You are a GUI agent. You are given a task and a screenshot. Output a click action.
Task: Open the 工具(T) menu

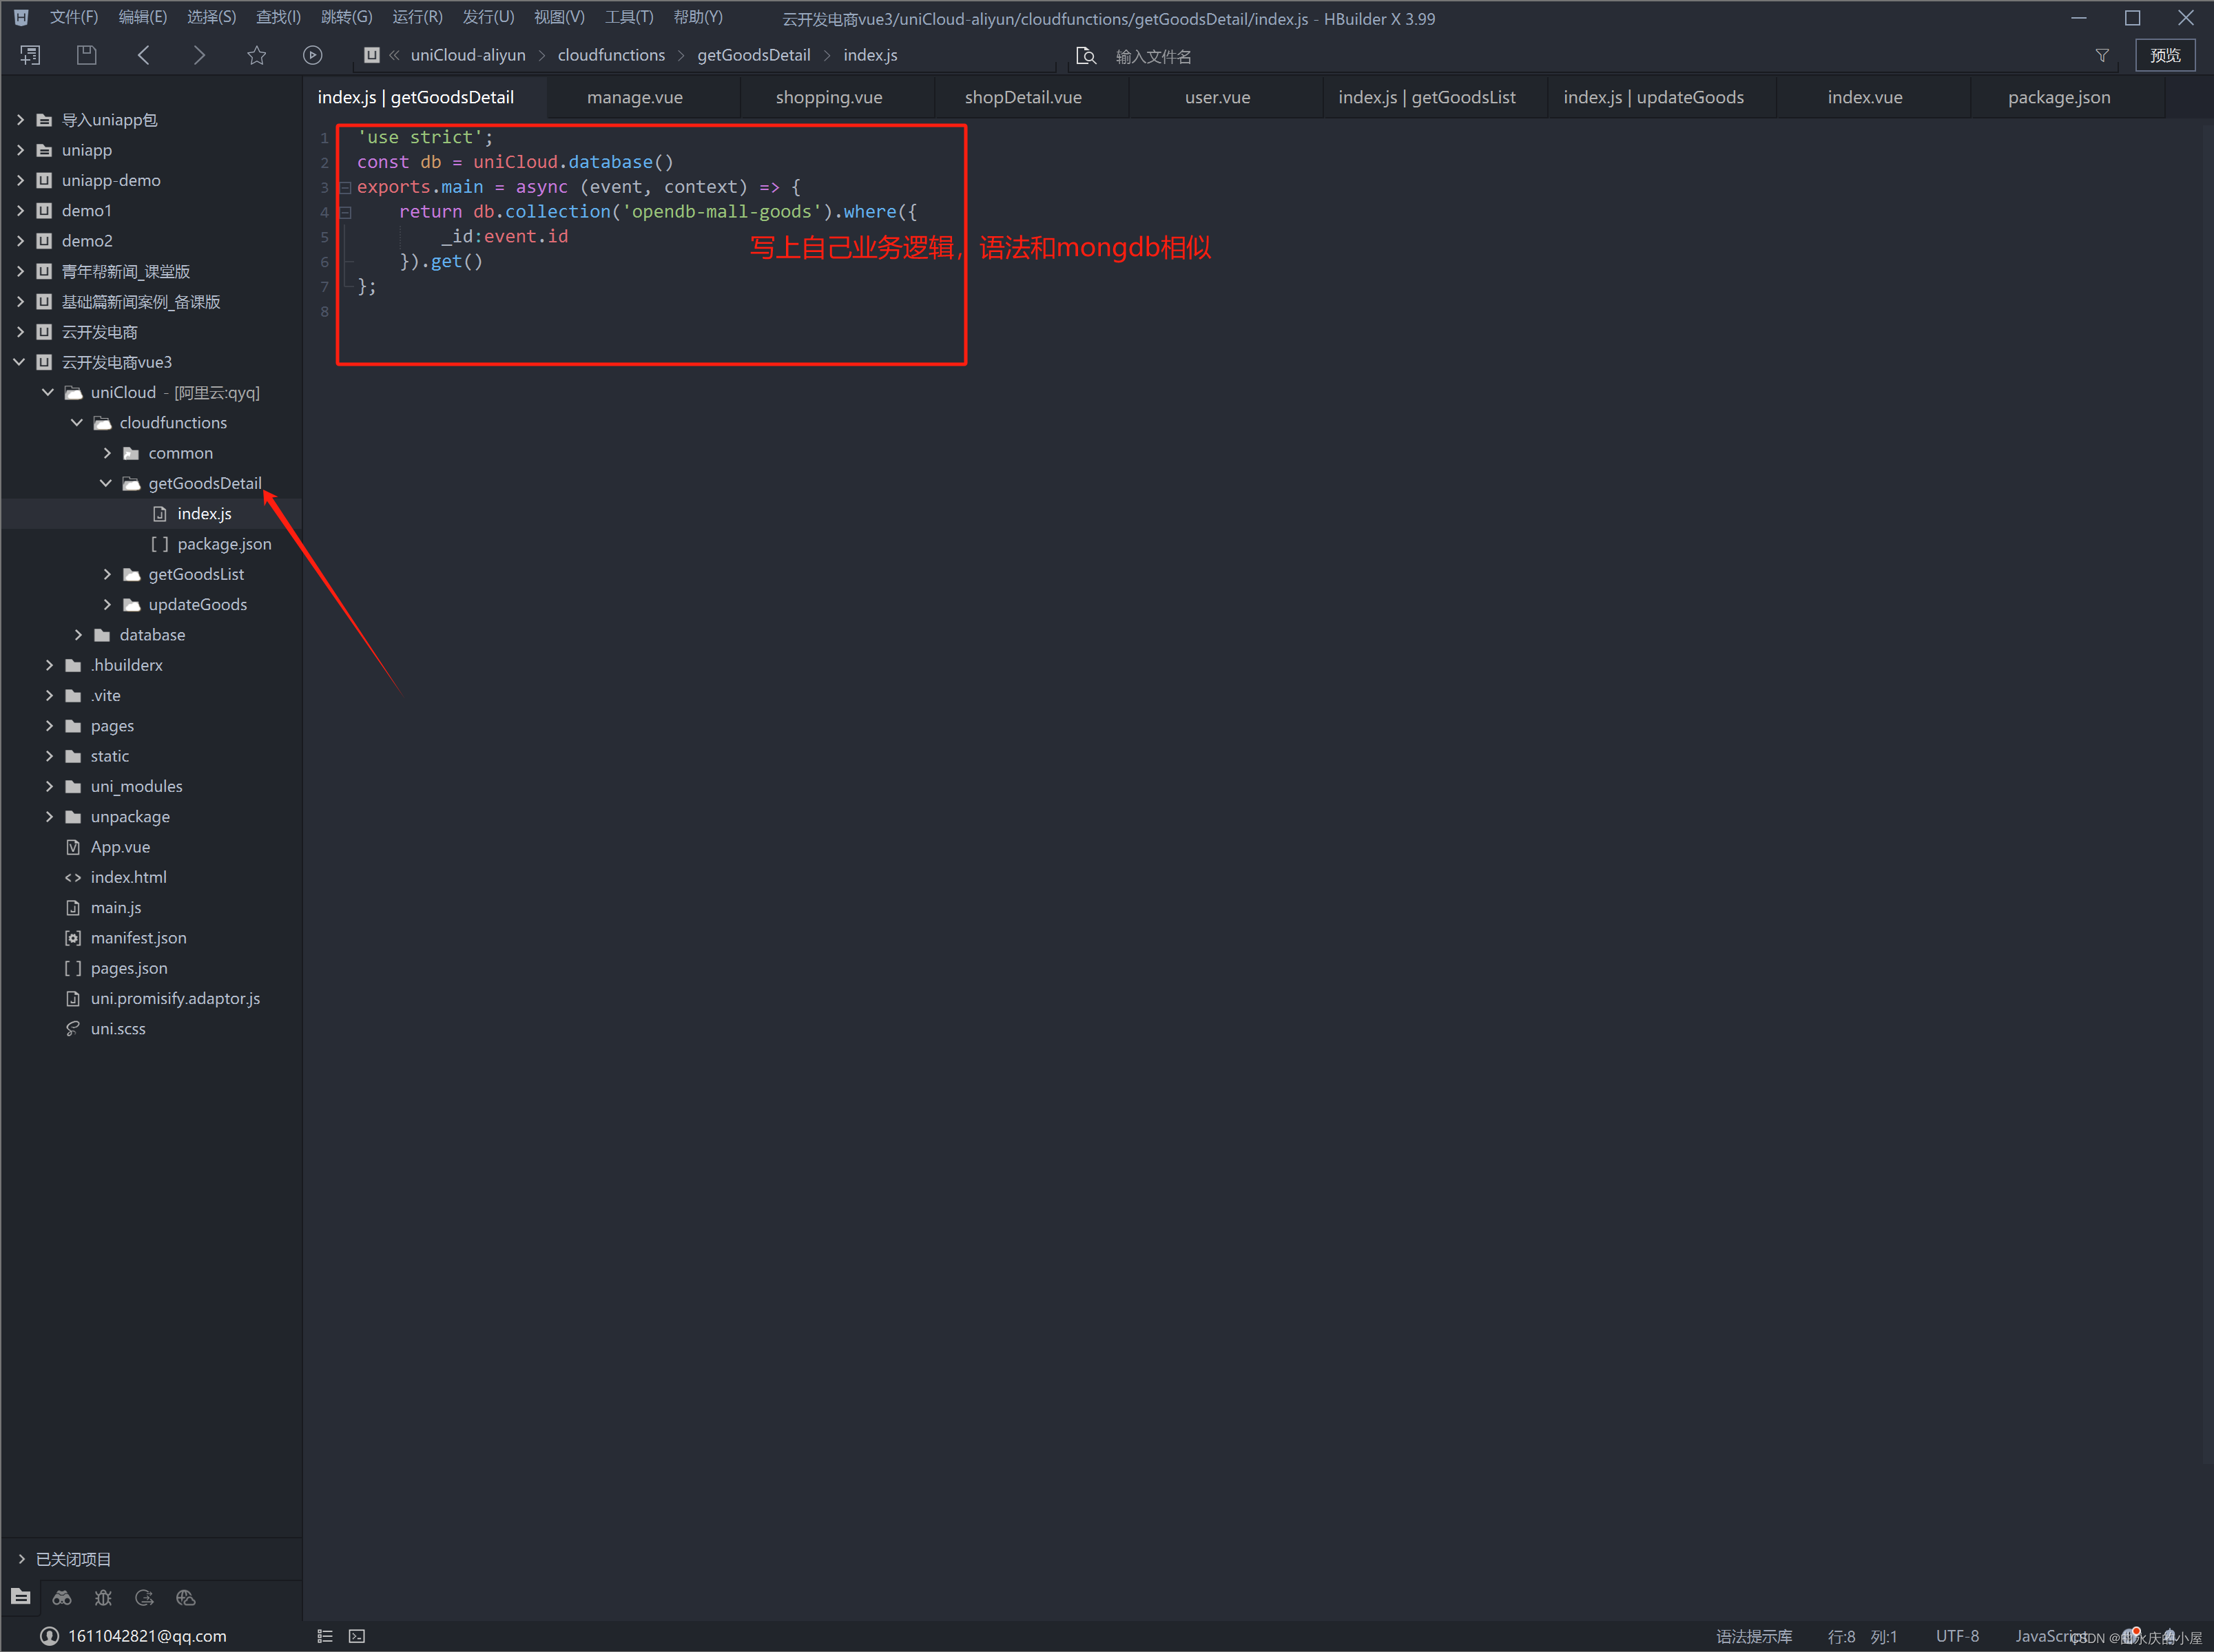pyautogui.click(x=630, y=17)
